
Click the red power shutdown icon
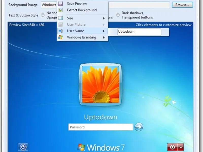pos(172,147)
